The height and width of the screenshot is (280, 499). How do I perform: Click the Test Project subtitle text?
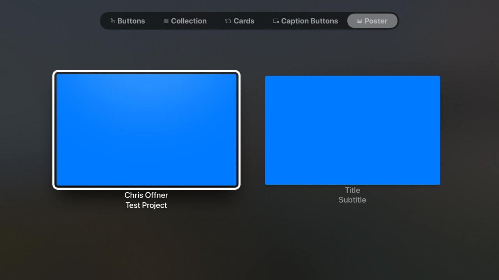(146, 205)
